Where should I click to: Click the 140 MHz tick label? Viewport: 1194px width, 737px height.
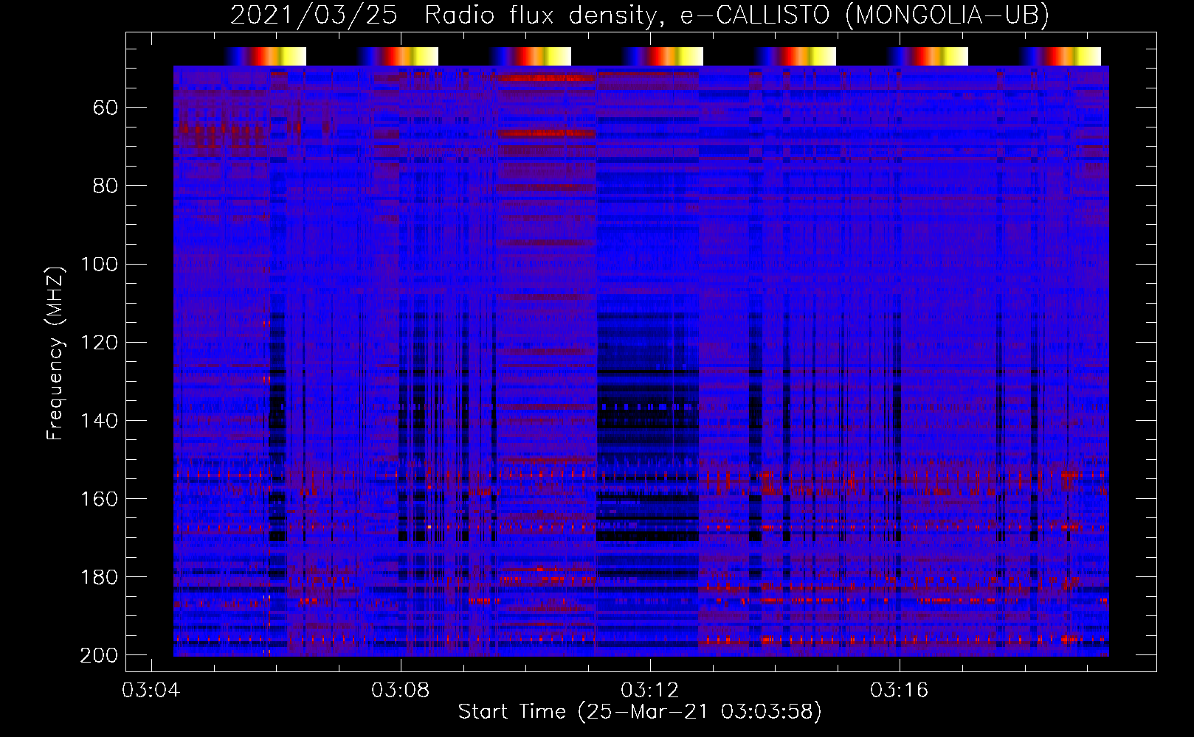99,421
